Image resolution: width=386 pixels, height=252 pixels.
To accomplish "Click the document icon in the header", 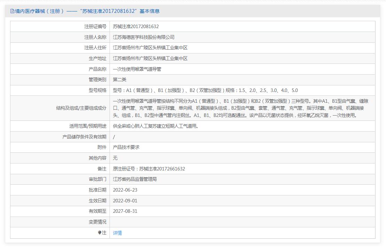I will pyautogui.click(x=13, y=11).
